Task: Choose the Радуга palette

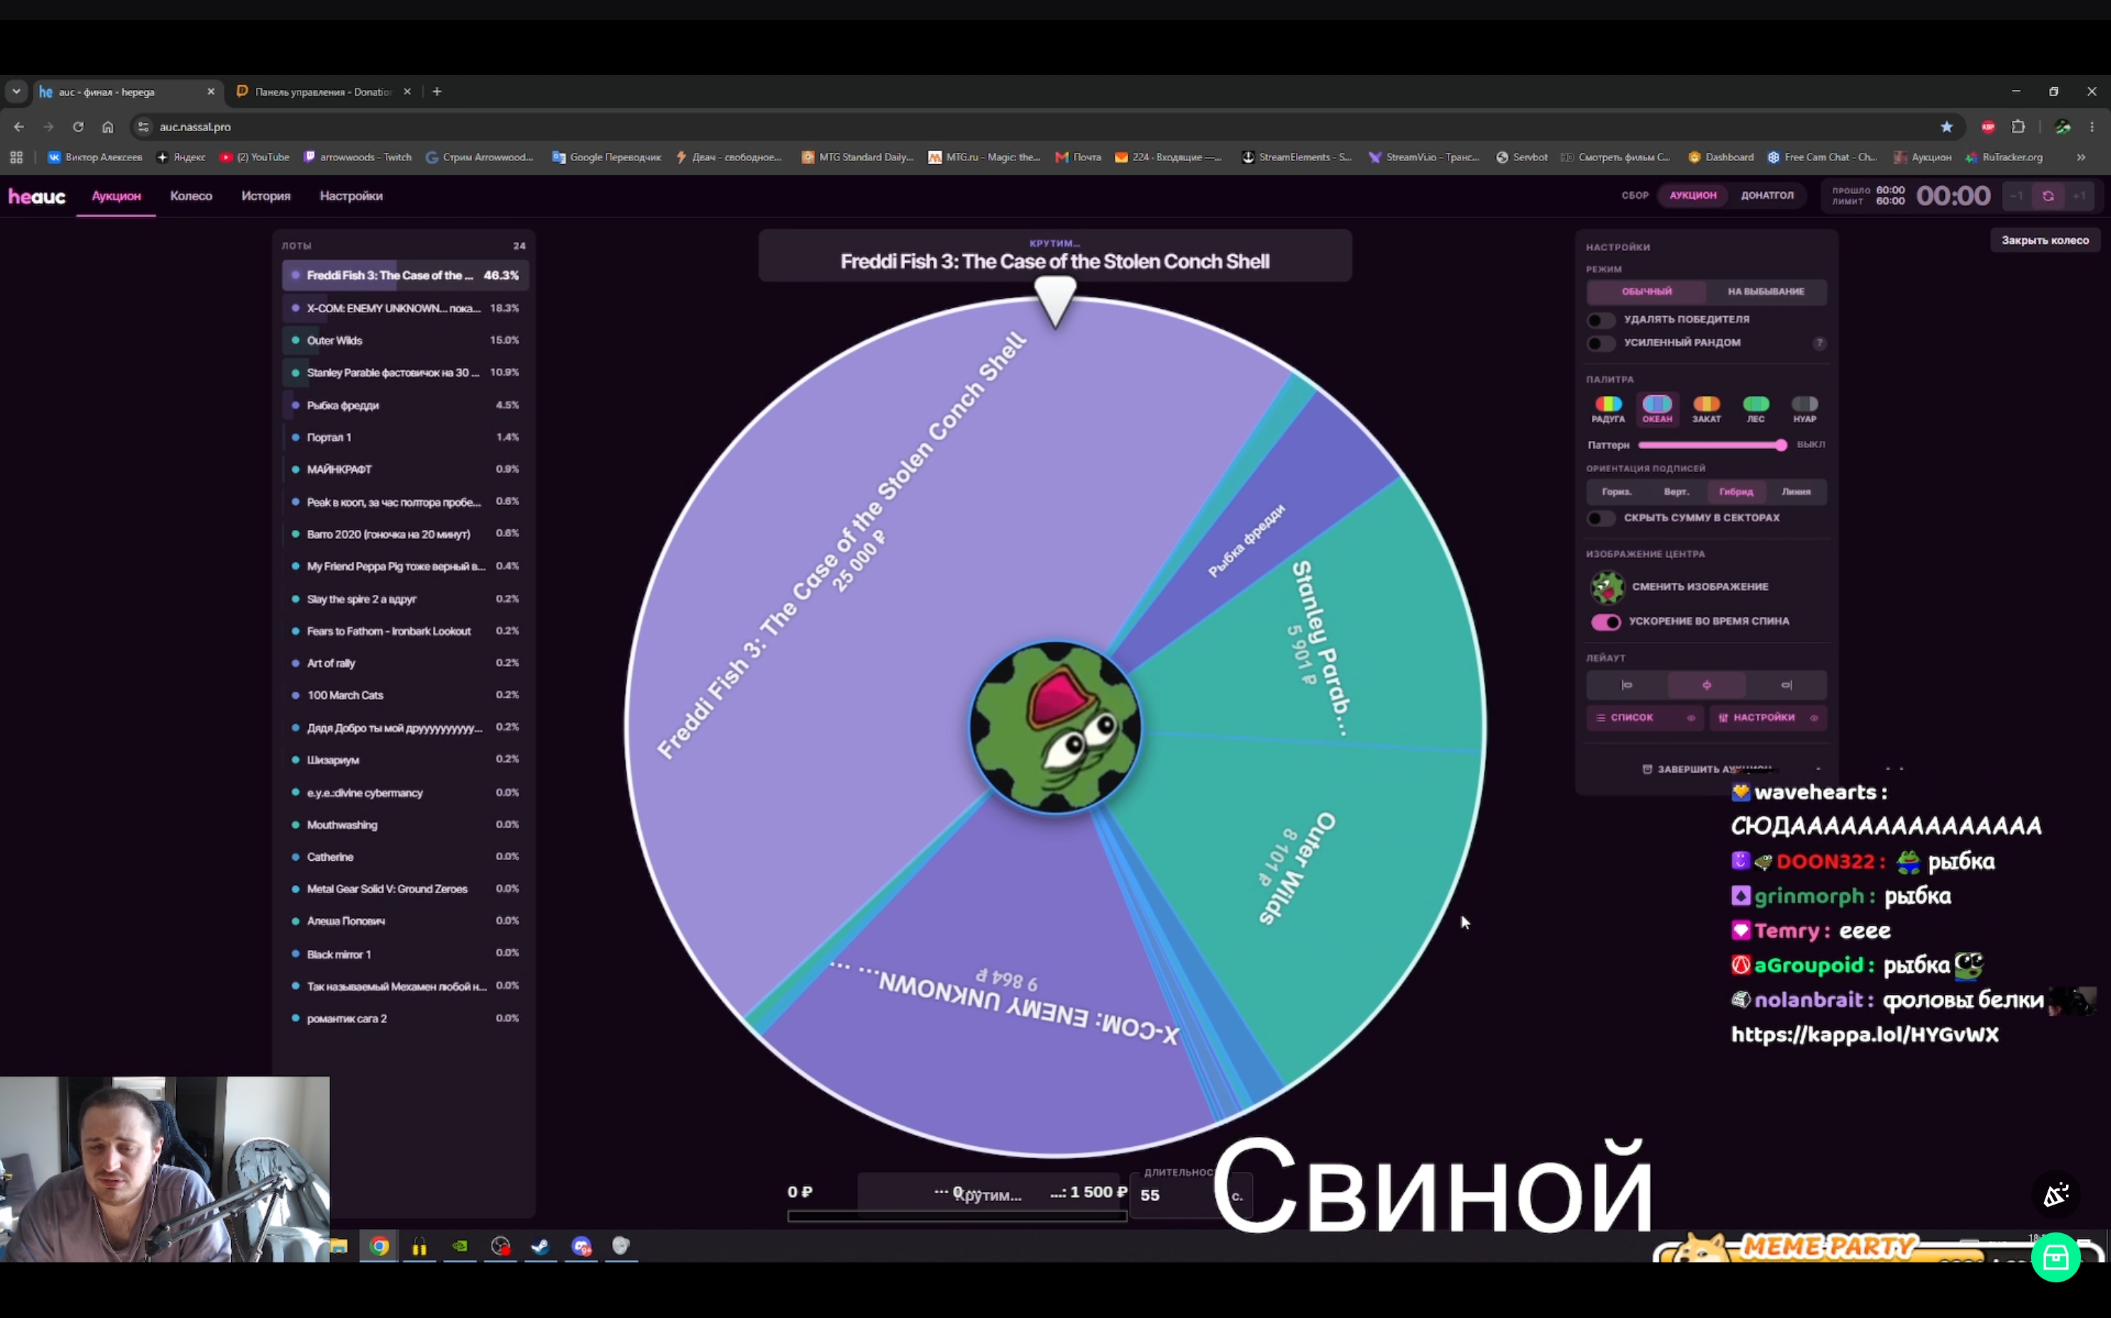Action: [1608, 409]
